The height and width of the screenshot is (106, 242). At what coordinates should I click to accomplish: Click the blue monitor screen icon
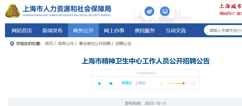165,11
